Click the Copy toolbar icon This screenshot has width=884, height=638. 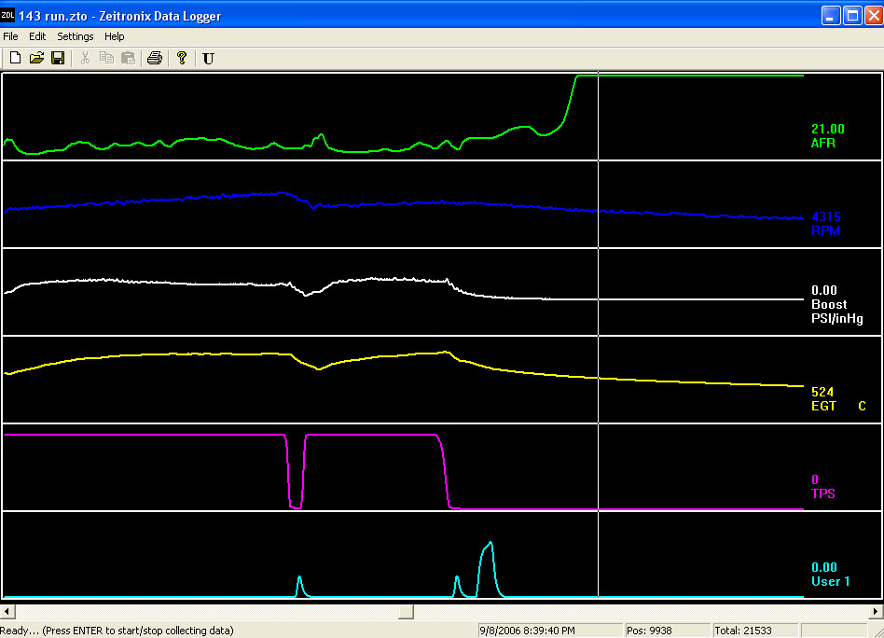click(106, 58)
